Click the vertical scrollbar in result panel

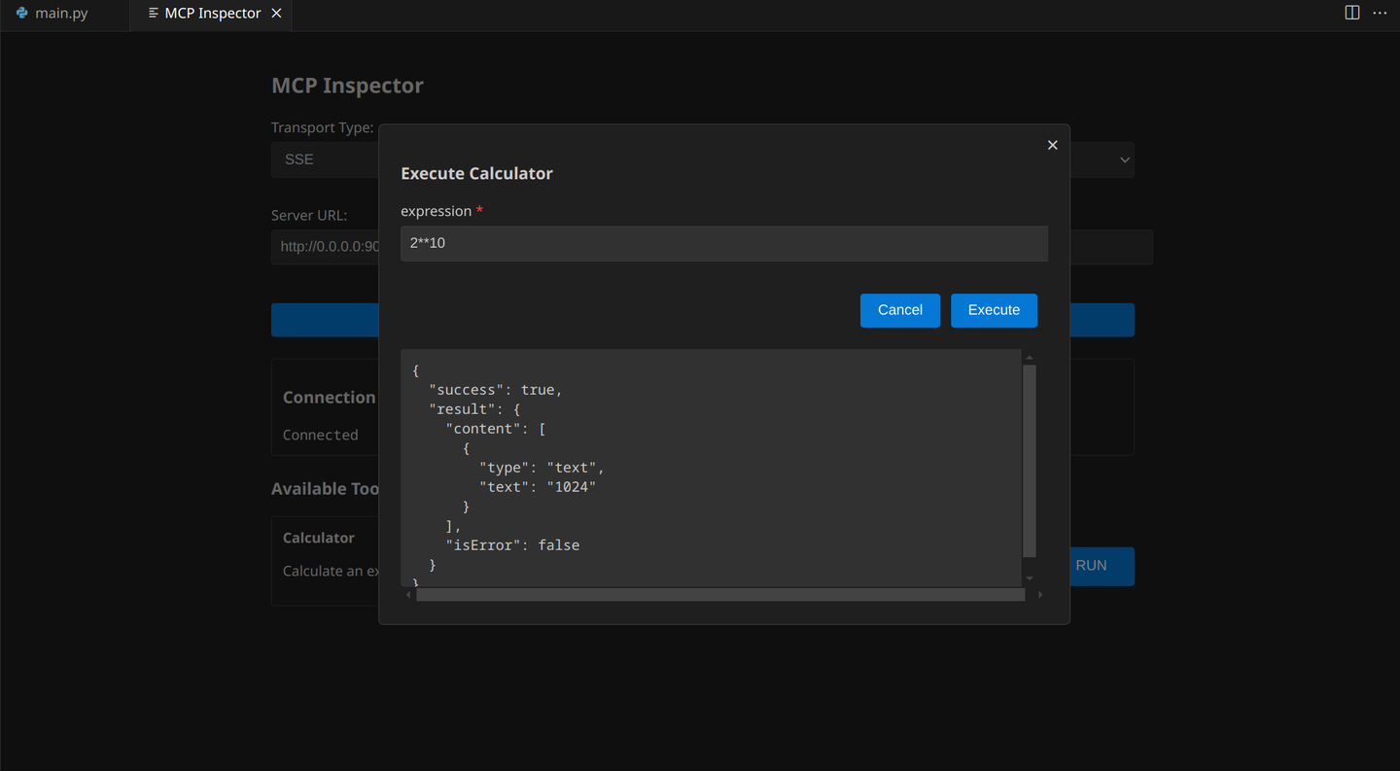(x=1030, y=459)
